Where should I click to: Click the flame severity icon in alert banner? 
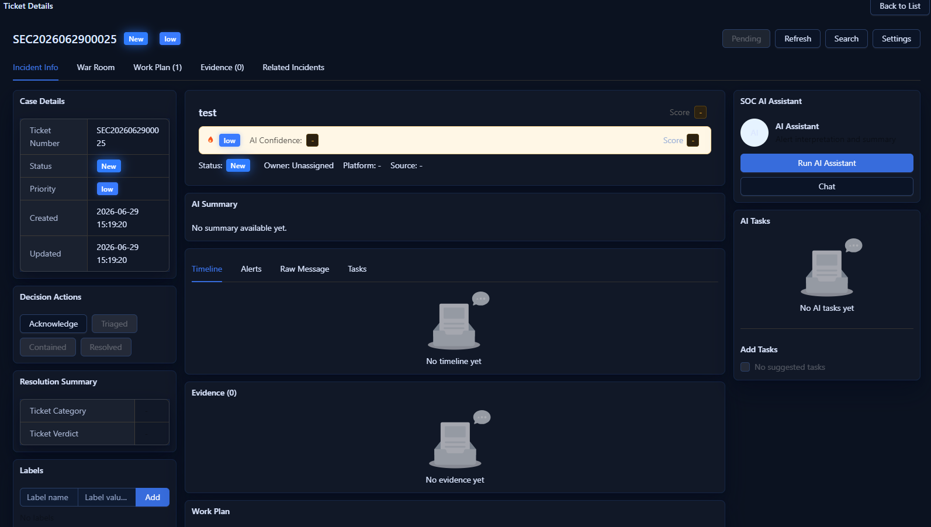point(210,140)
